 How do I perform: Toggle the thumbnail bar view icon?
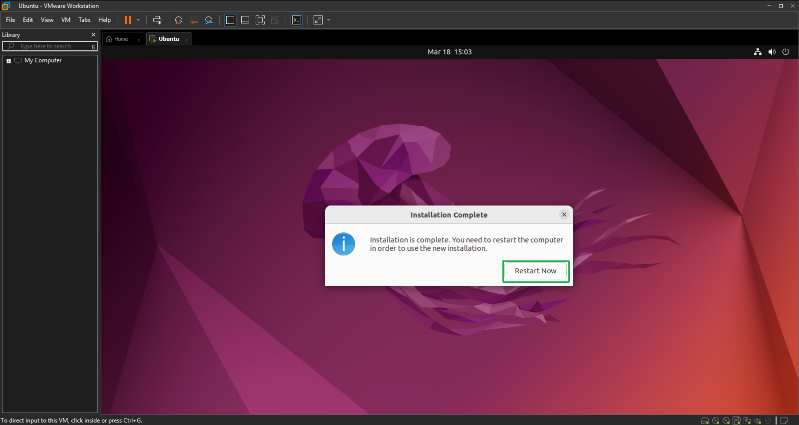(245, 20)
